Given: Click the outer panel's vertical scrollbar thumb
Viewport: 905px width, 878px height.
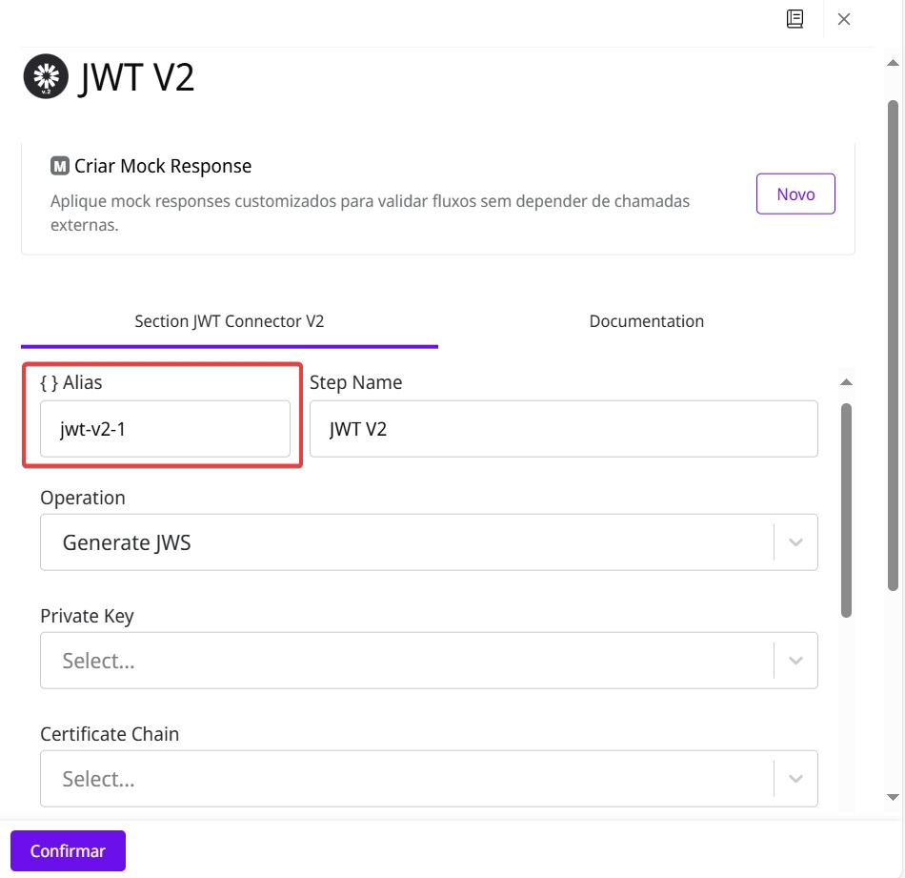Looking at the screenshot, I should [x=893, y=343].
